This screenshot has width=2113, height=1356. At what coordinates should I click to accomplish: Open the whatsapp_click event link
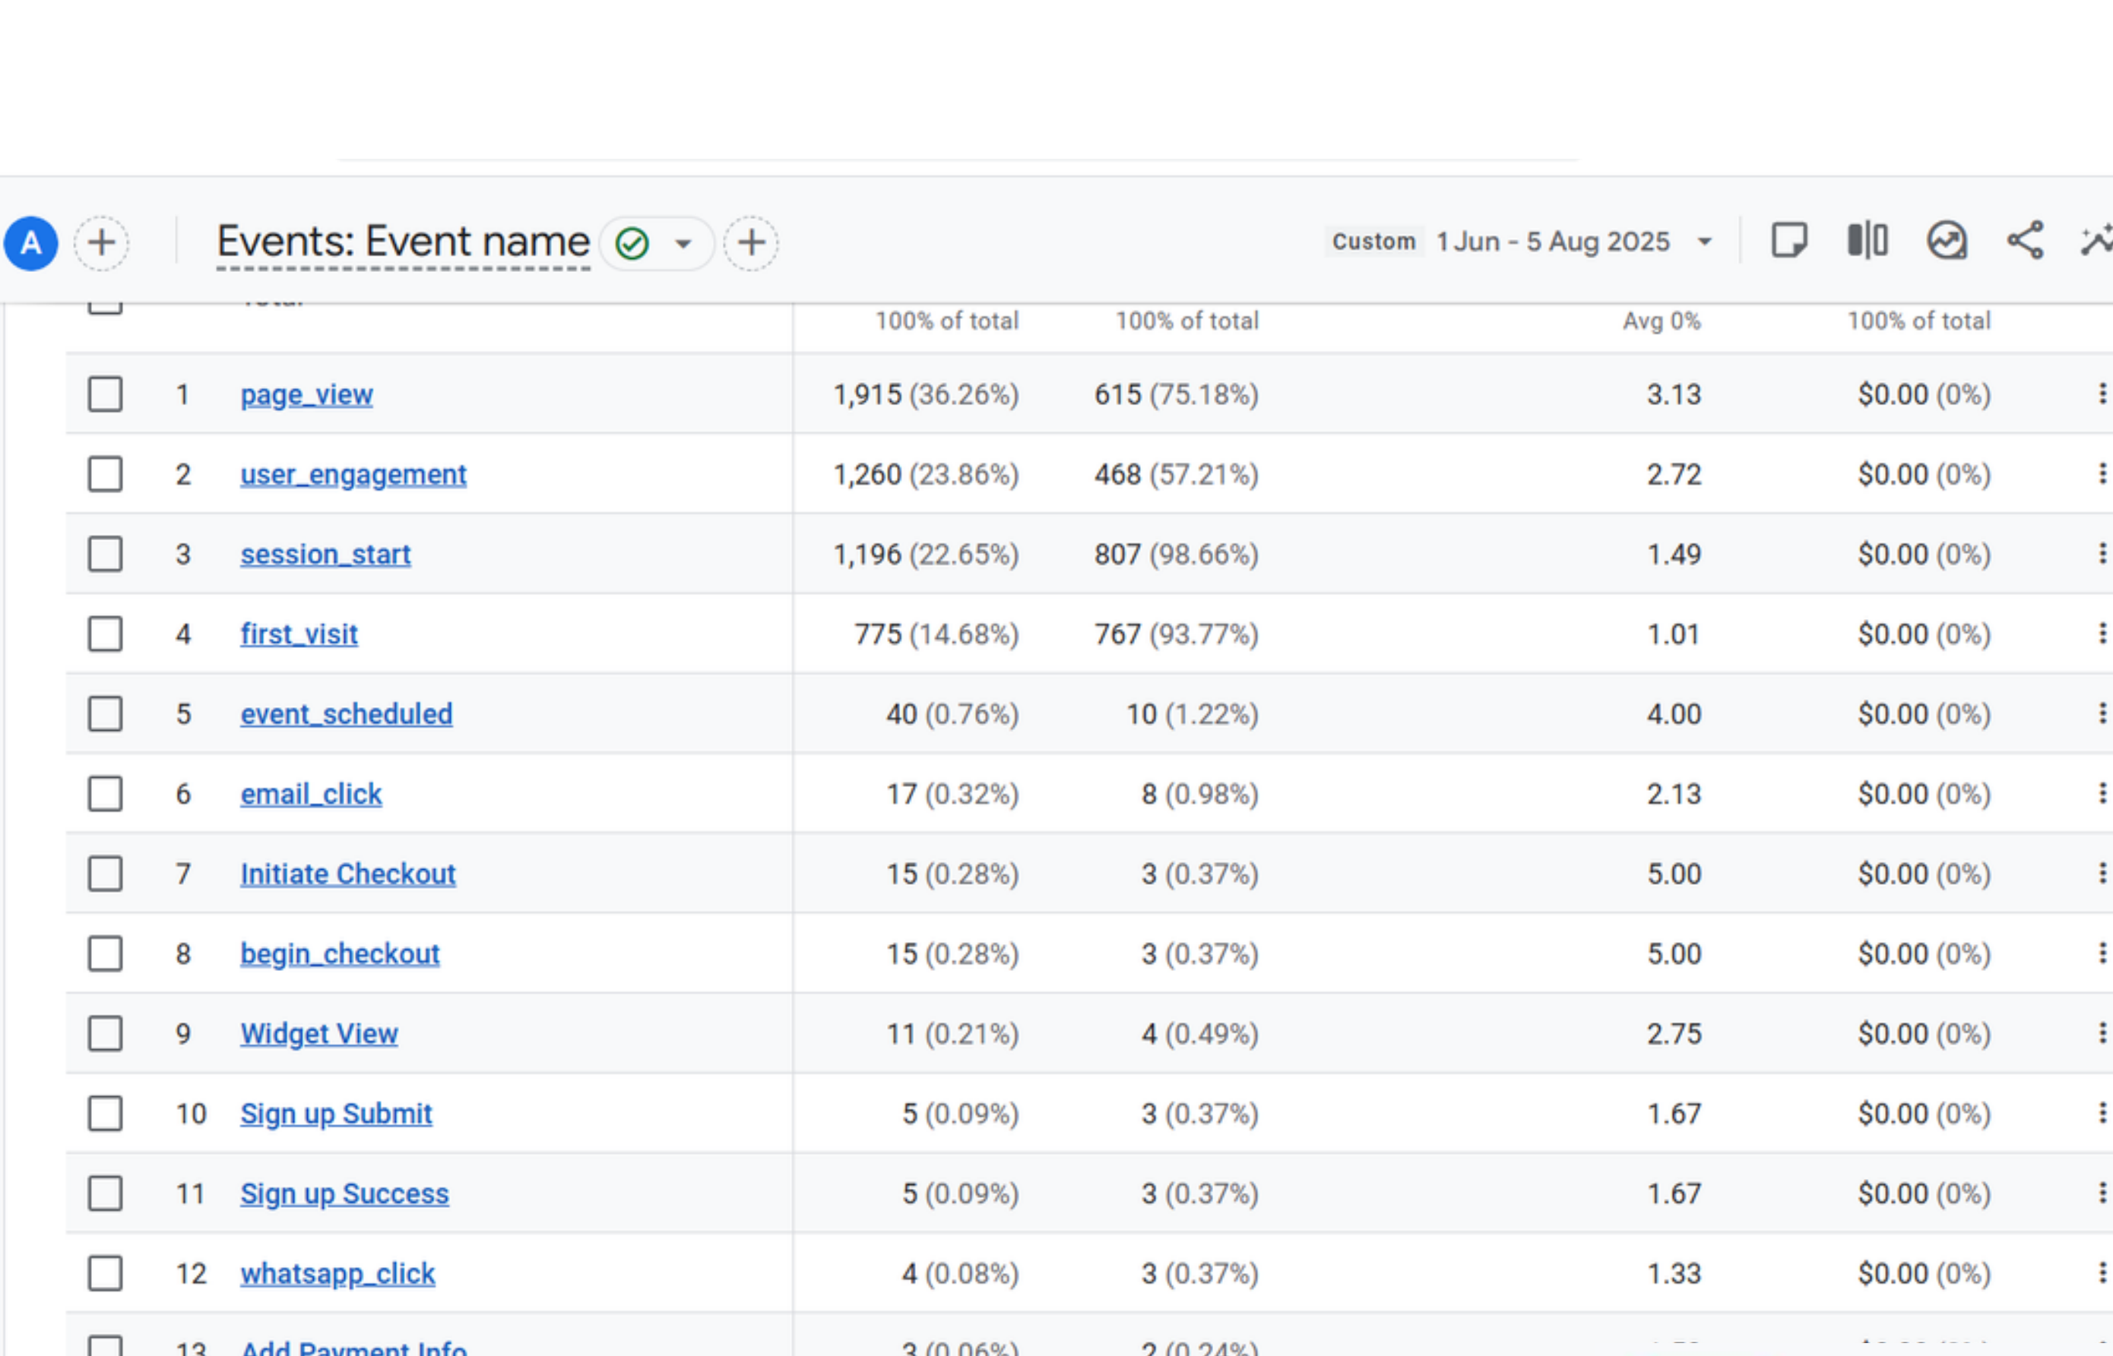coord(337,1273)
